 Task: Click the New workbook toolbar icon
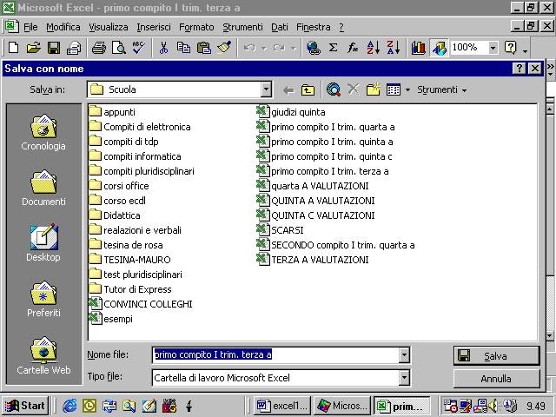coord(13,47)
